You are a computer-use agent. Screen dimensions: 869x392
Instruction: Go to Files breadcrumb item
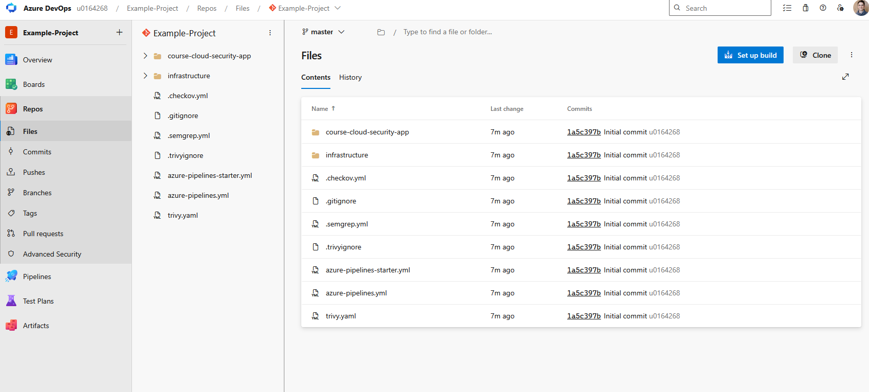242,8
